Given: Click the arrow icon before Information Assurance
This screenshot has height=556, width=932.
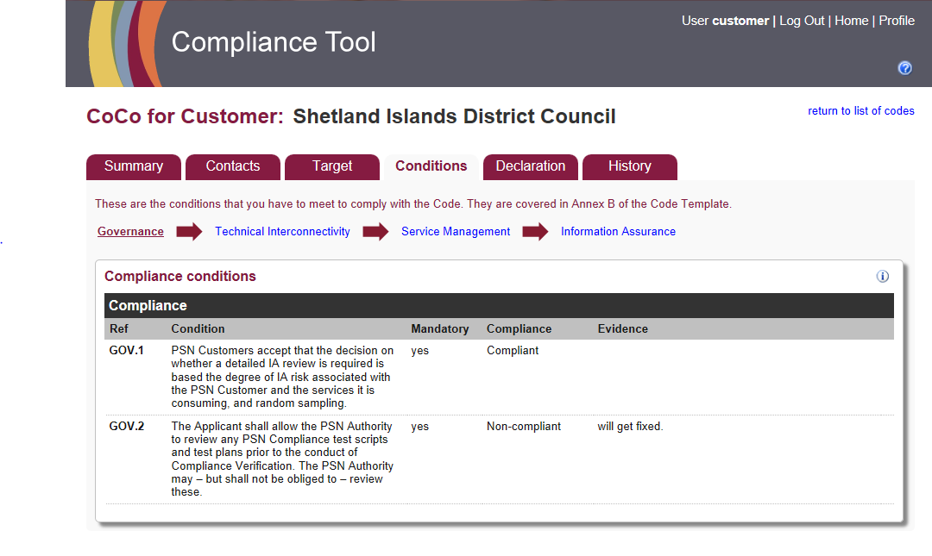Looking at the screenshot, I should tap(535, 232).
